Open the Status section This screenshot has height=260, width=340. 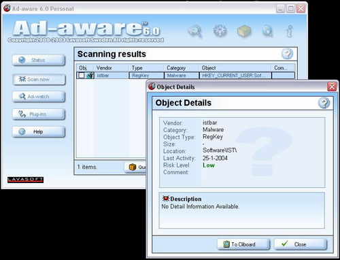pos(39,60)
